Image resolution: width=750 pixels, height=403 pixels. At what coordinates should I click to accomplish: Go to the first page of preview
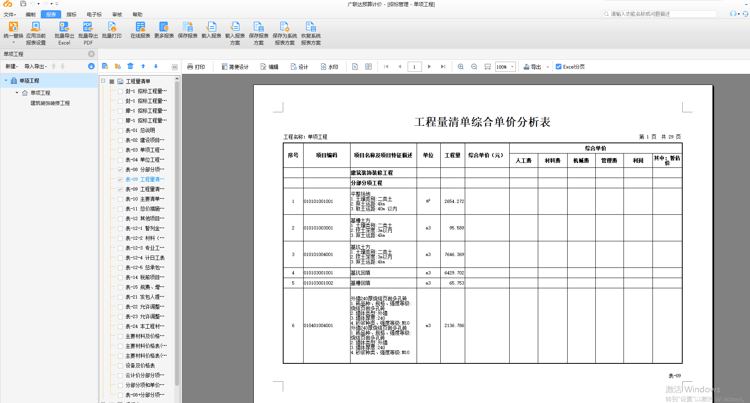[x=386, y=67]
